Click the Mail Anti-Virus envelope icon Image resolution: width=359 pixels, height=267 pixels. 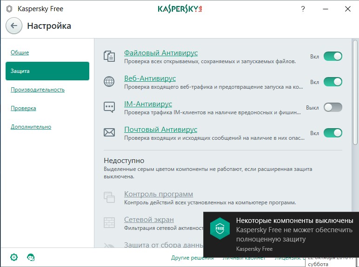click(109, 132)
